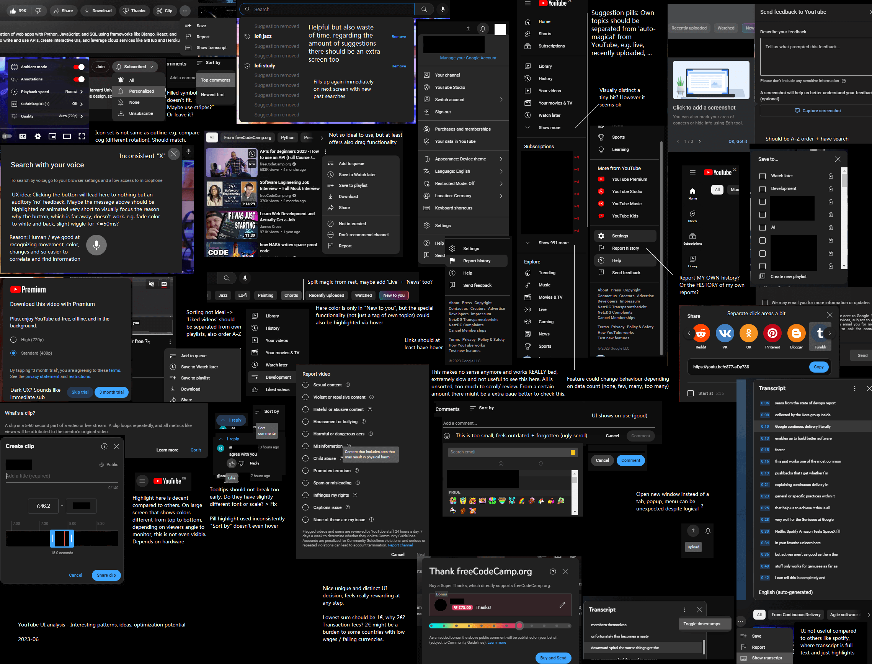This screenshot has height=664, width=872.
Task: Select the Recently uploaded chip next to Chords
Action: click(327, 295)
